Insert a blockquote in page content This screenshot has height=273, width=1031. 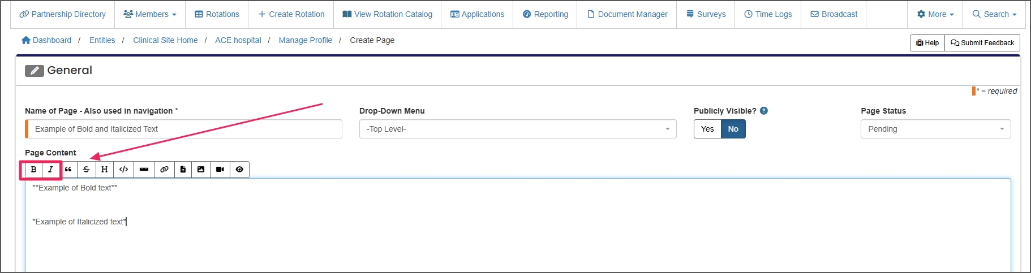[x=68, y=170]
